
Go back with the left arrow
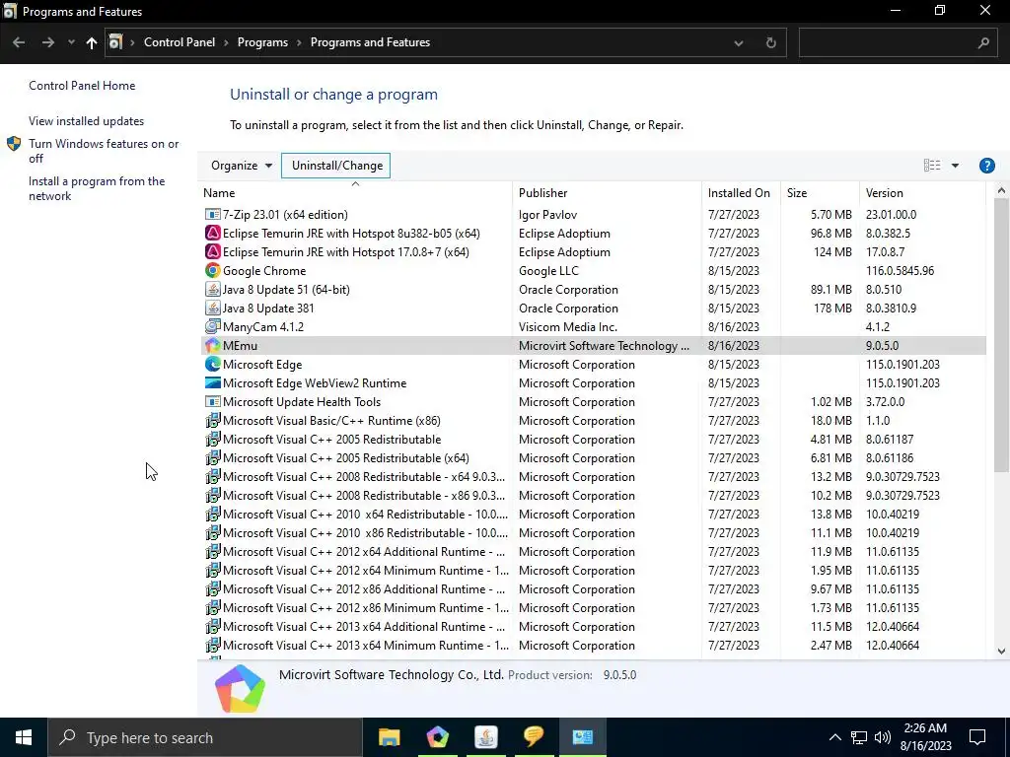(19, 42)
